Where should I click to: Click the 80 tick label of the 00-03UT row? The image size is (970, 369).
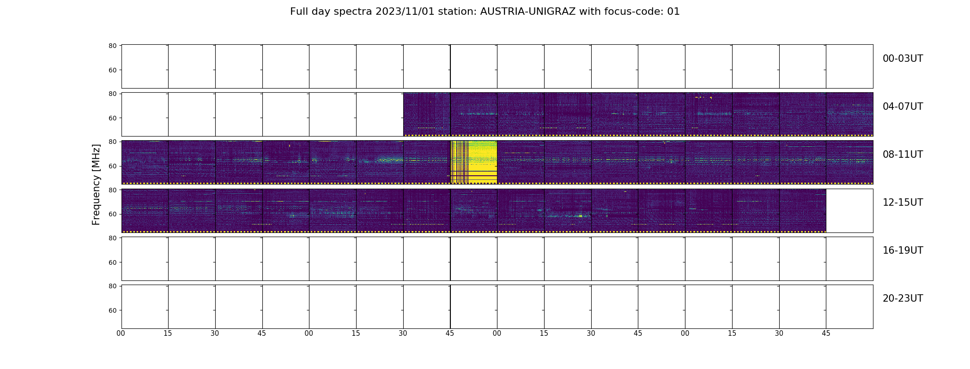coord(112,46)
